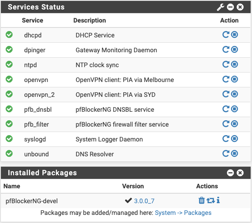The image size is (252, 223).
Task: Stop the syslogd service
Action: 234,139
